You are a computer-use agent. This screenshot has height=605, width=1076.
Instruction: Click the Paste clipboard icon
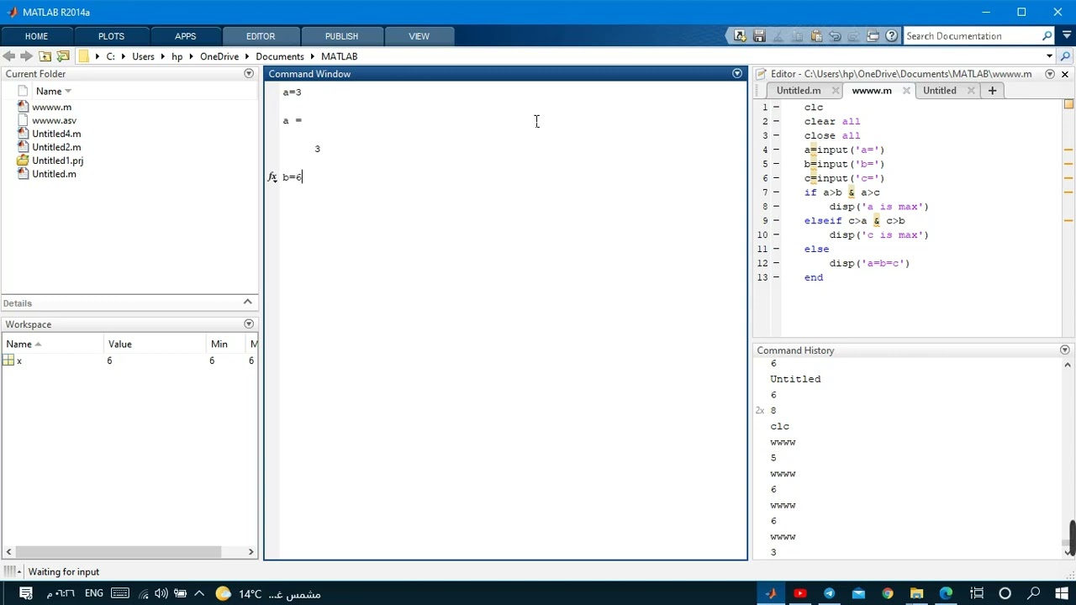[x=815, y=36]
